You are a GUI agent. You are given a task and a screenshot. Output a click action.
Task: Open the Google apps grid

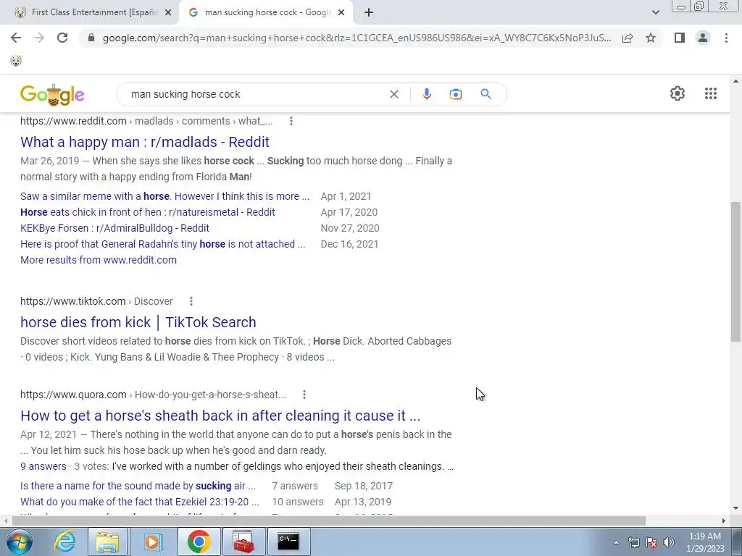(710, 93)
